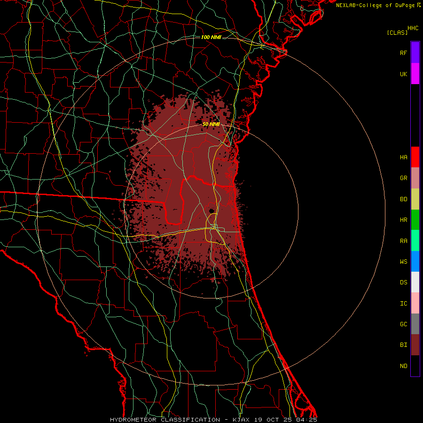Click the HA legend label
Viewport: 423px width, 423px height.
click(403, 157)
